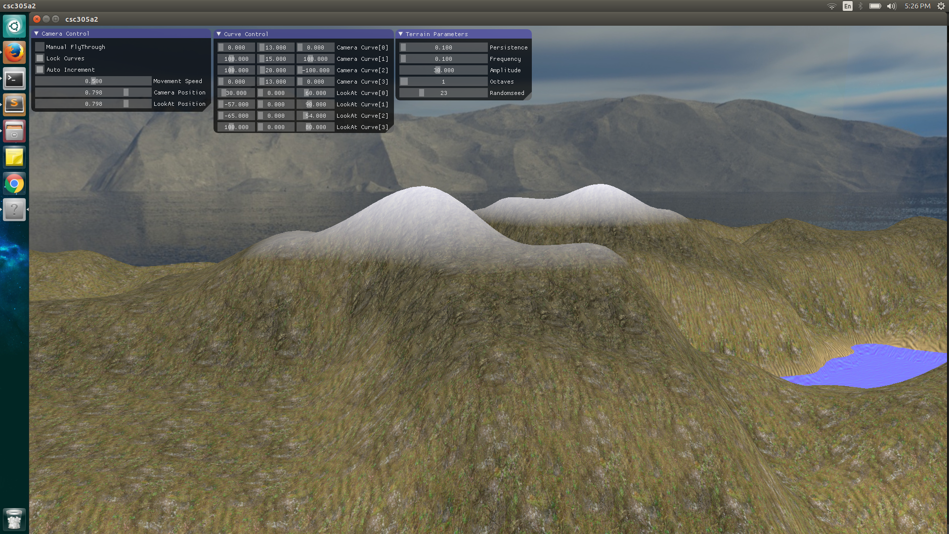Click the Wi-Fi network indicator
949x534 pixels.
tap(832, 6)
